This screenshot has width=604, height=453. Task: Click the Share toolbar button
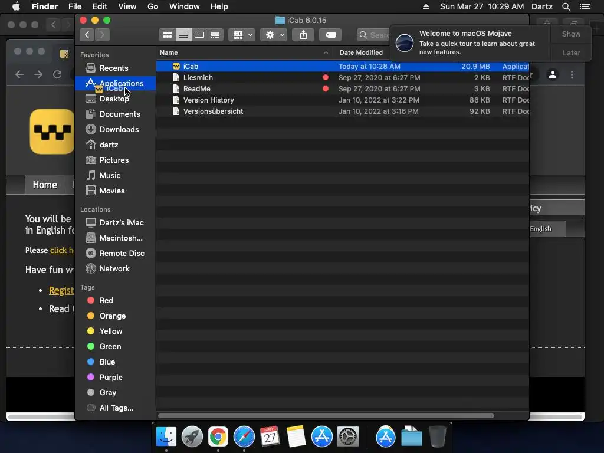(x=304, y=35)
